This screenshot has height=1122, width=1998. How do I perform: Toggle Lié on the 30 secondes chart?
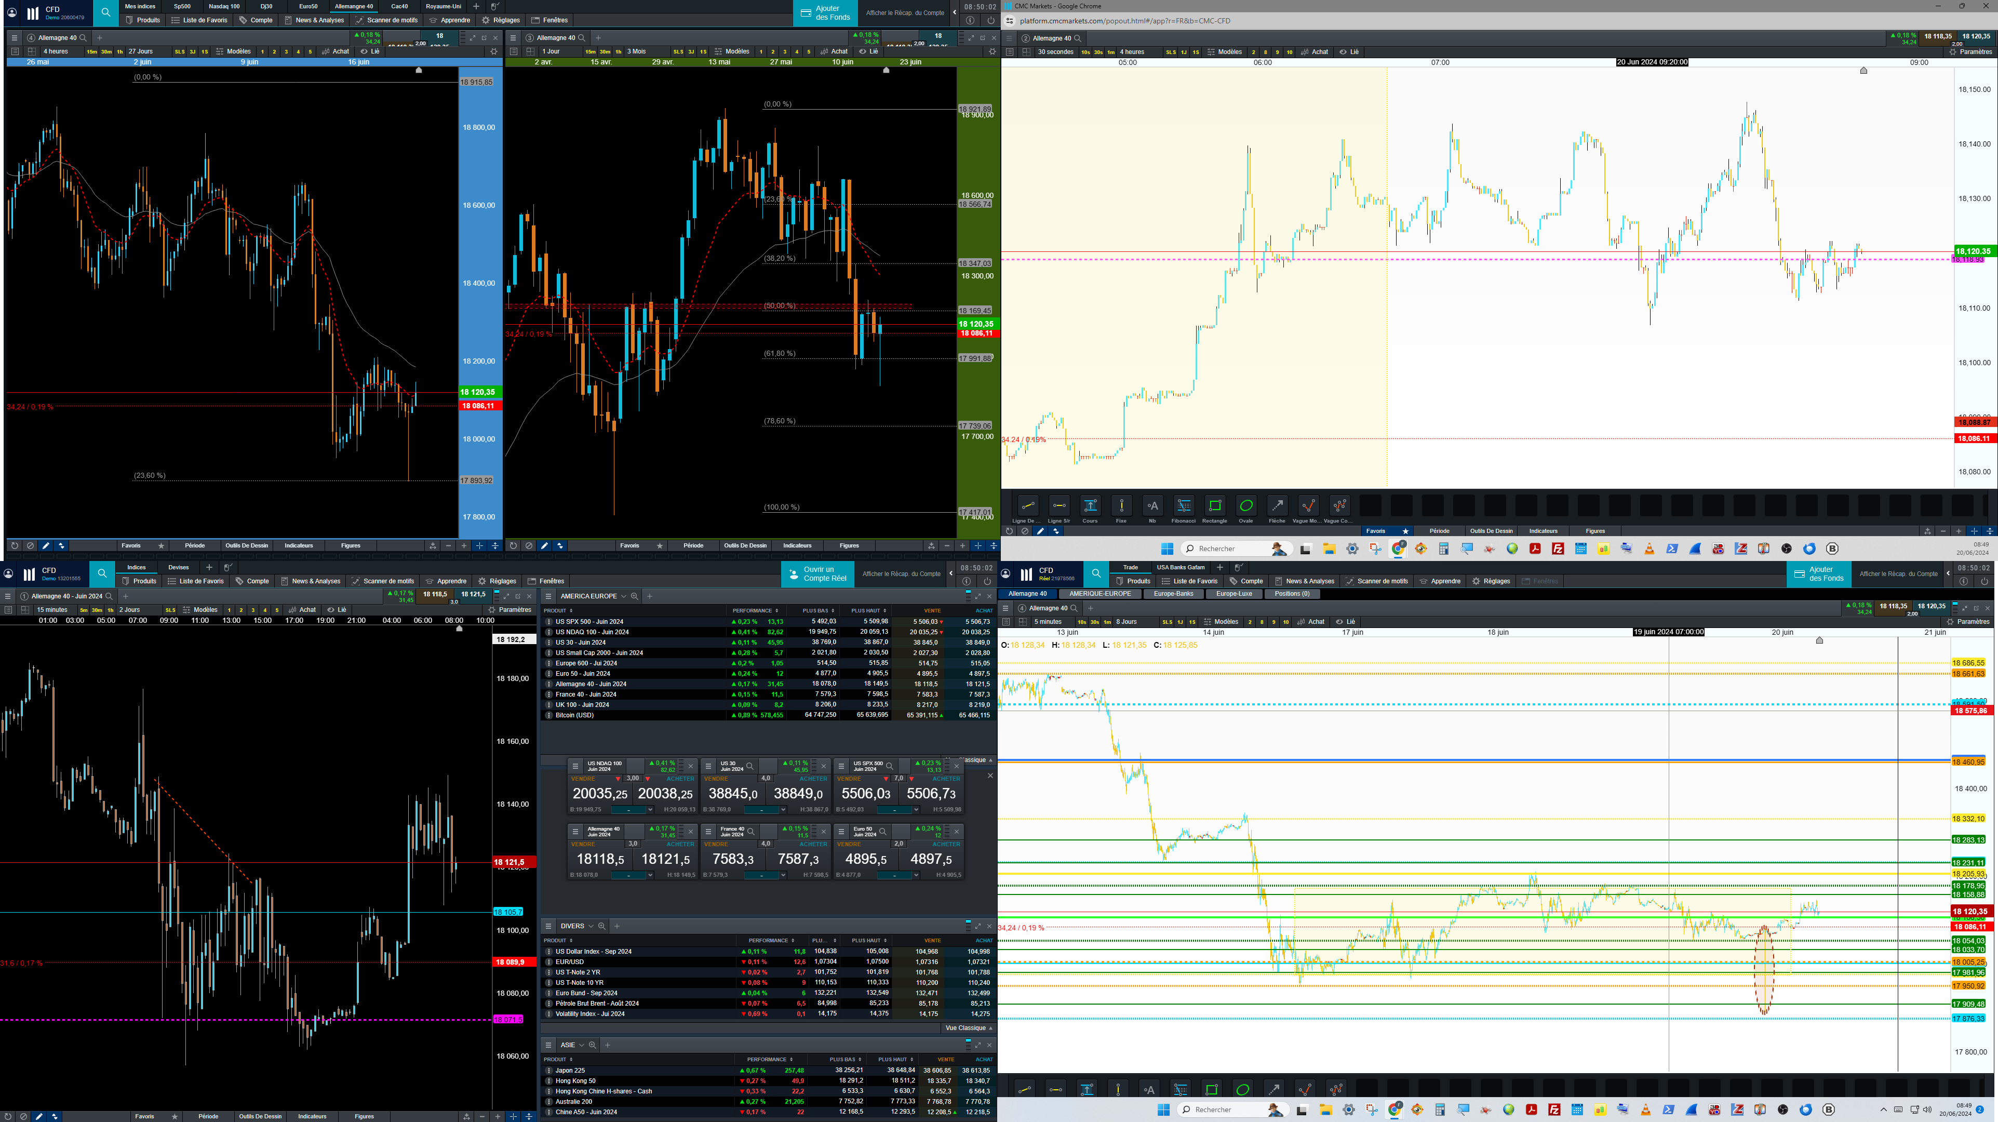(x=1349, y=52)
